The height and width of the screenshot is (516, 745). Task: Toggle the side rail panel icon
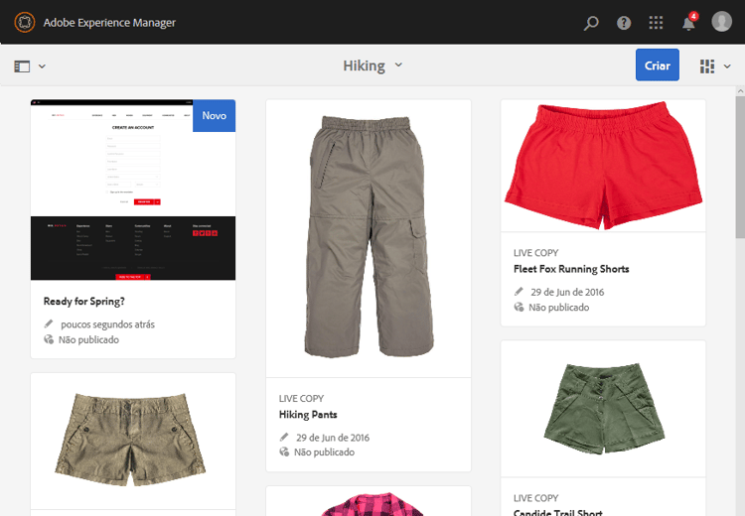tap(22, 66)
